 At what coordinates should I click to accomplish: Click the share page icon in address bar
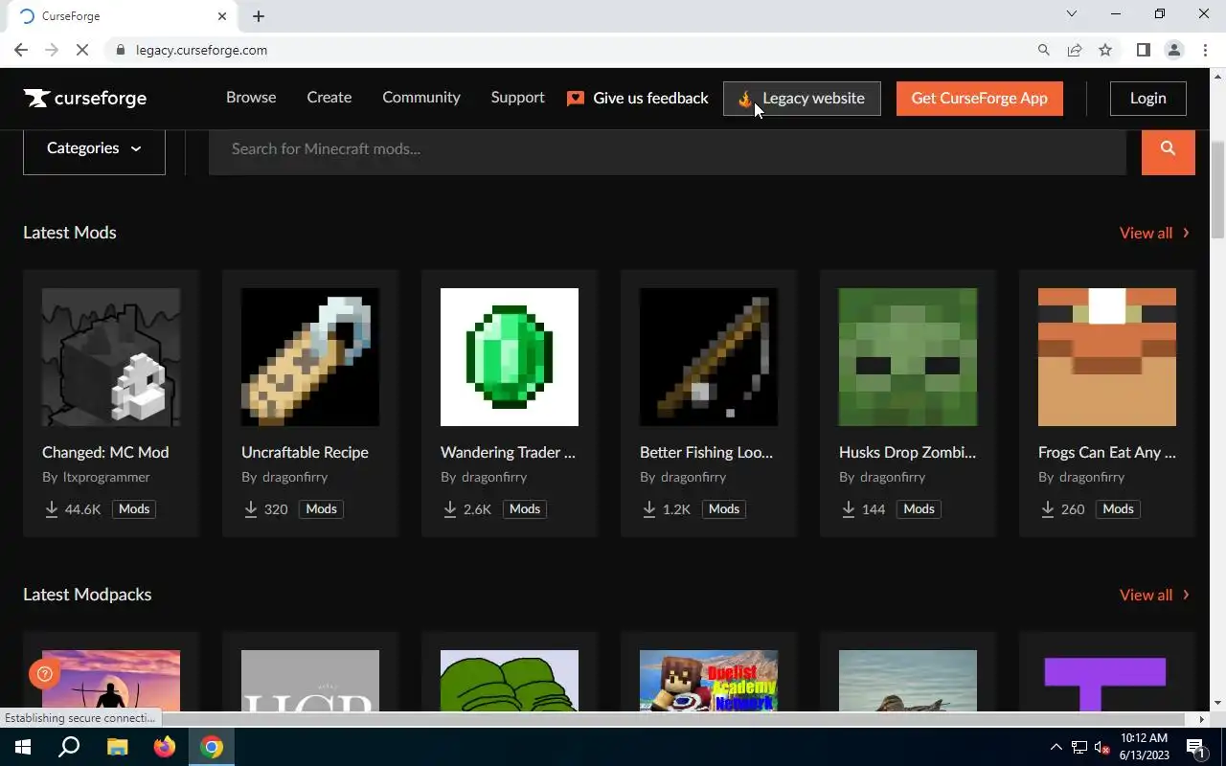click(x=1075, y=50)
